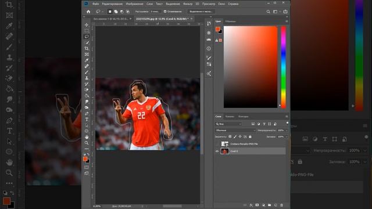
Task: Toggle lock position icon in the Layers panel
Action: (240, 137)
